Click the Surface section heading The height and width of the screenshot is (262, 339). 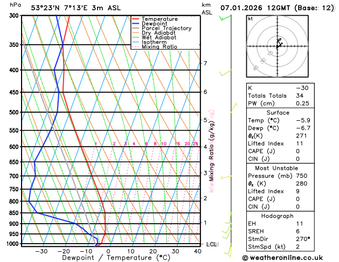278,113
